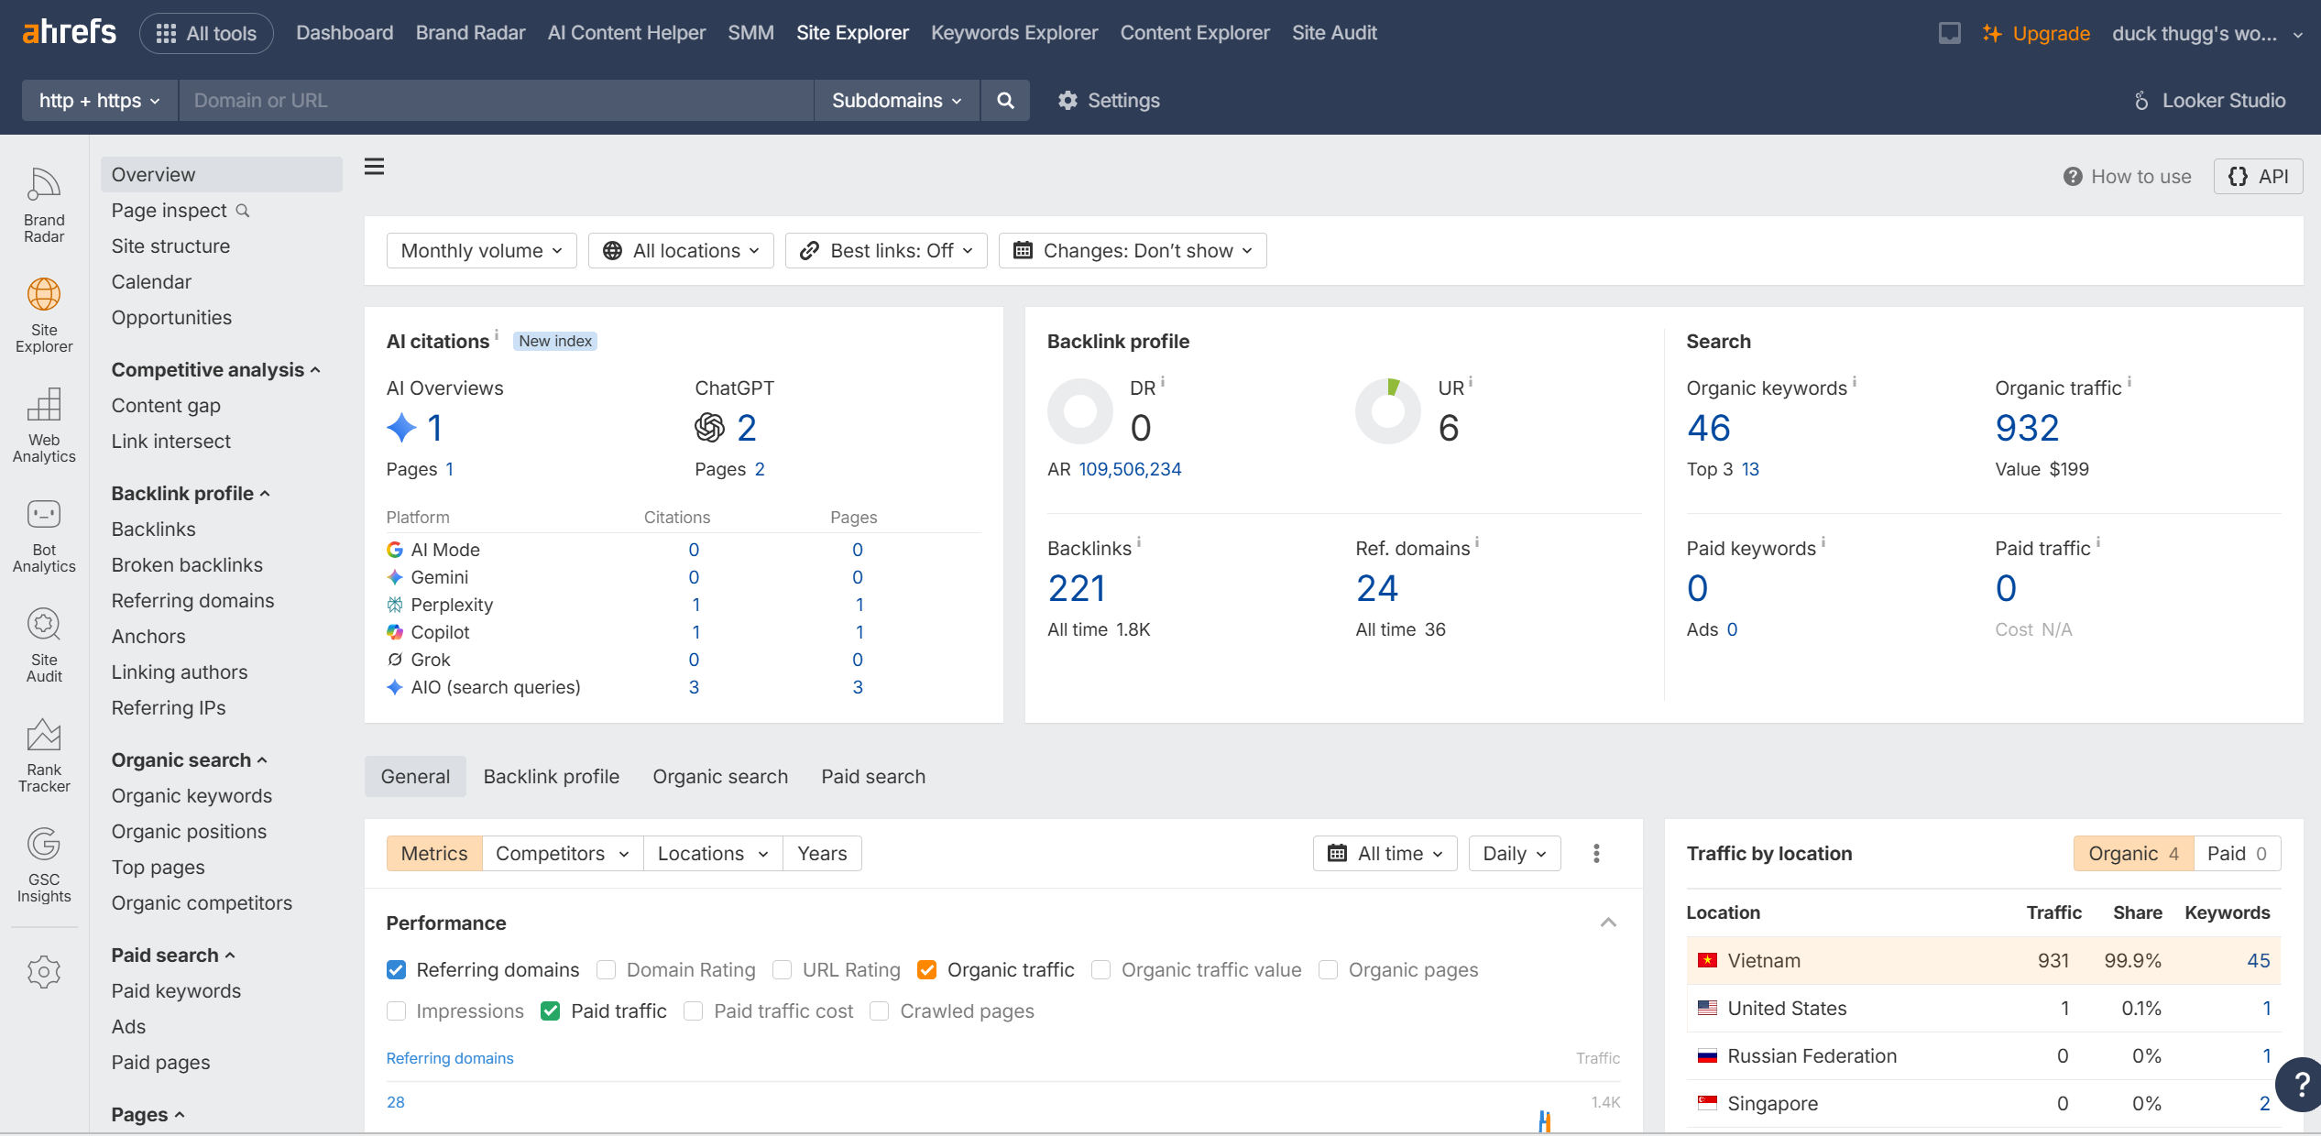Click the ChatGPT logo icon

coord(709,427)
